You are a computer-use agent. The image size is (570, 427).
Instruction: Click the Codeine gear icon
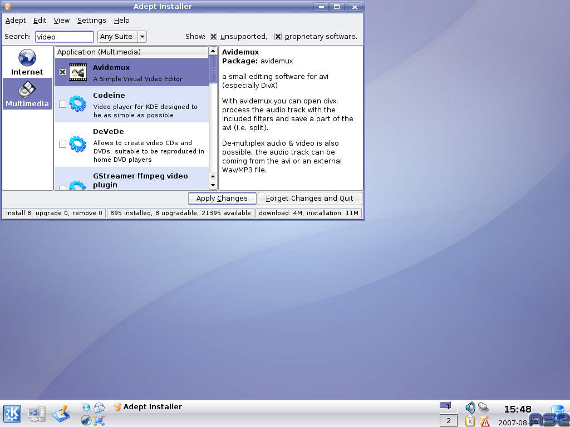[x=78, y=103]
